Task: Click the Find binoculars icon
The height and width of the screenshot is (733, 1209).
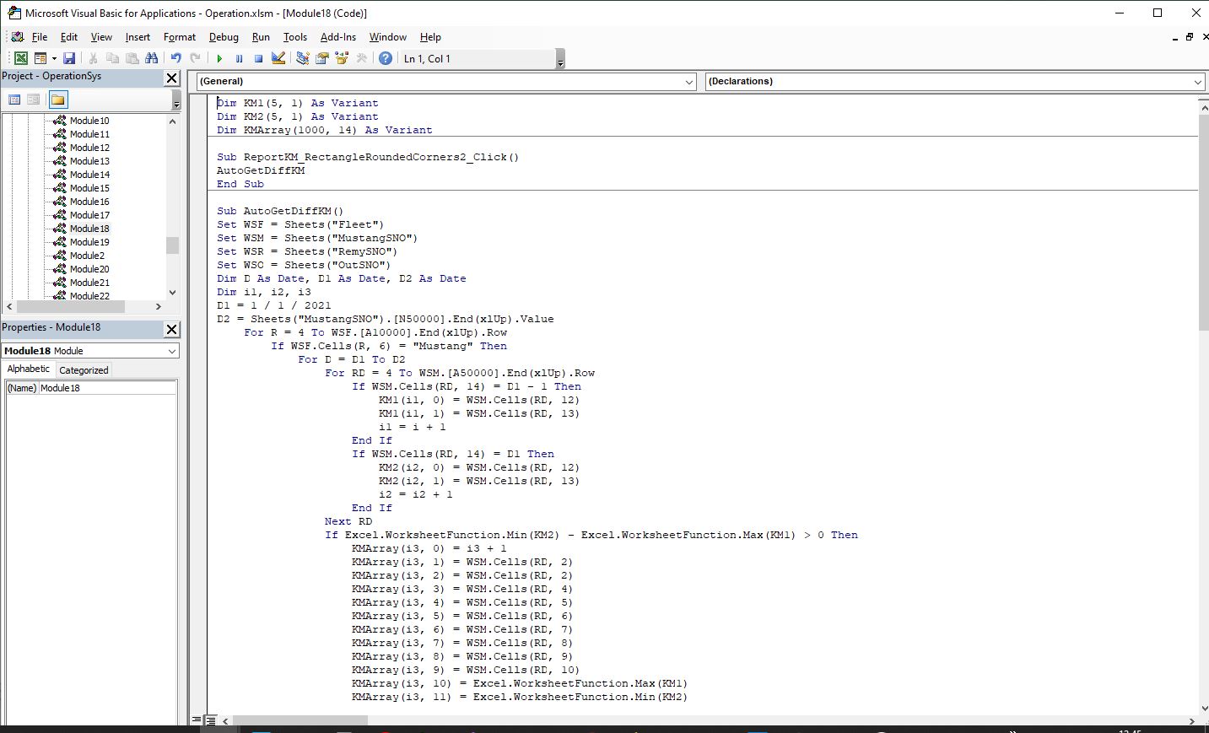Action: click(x=152, y=58)
